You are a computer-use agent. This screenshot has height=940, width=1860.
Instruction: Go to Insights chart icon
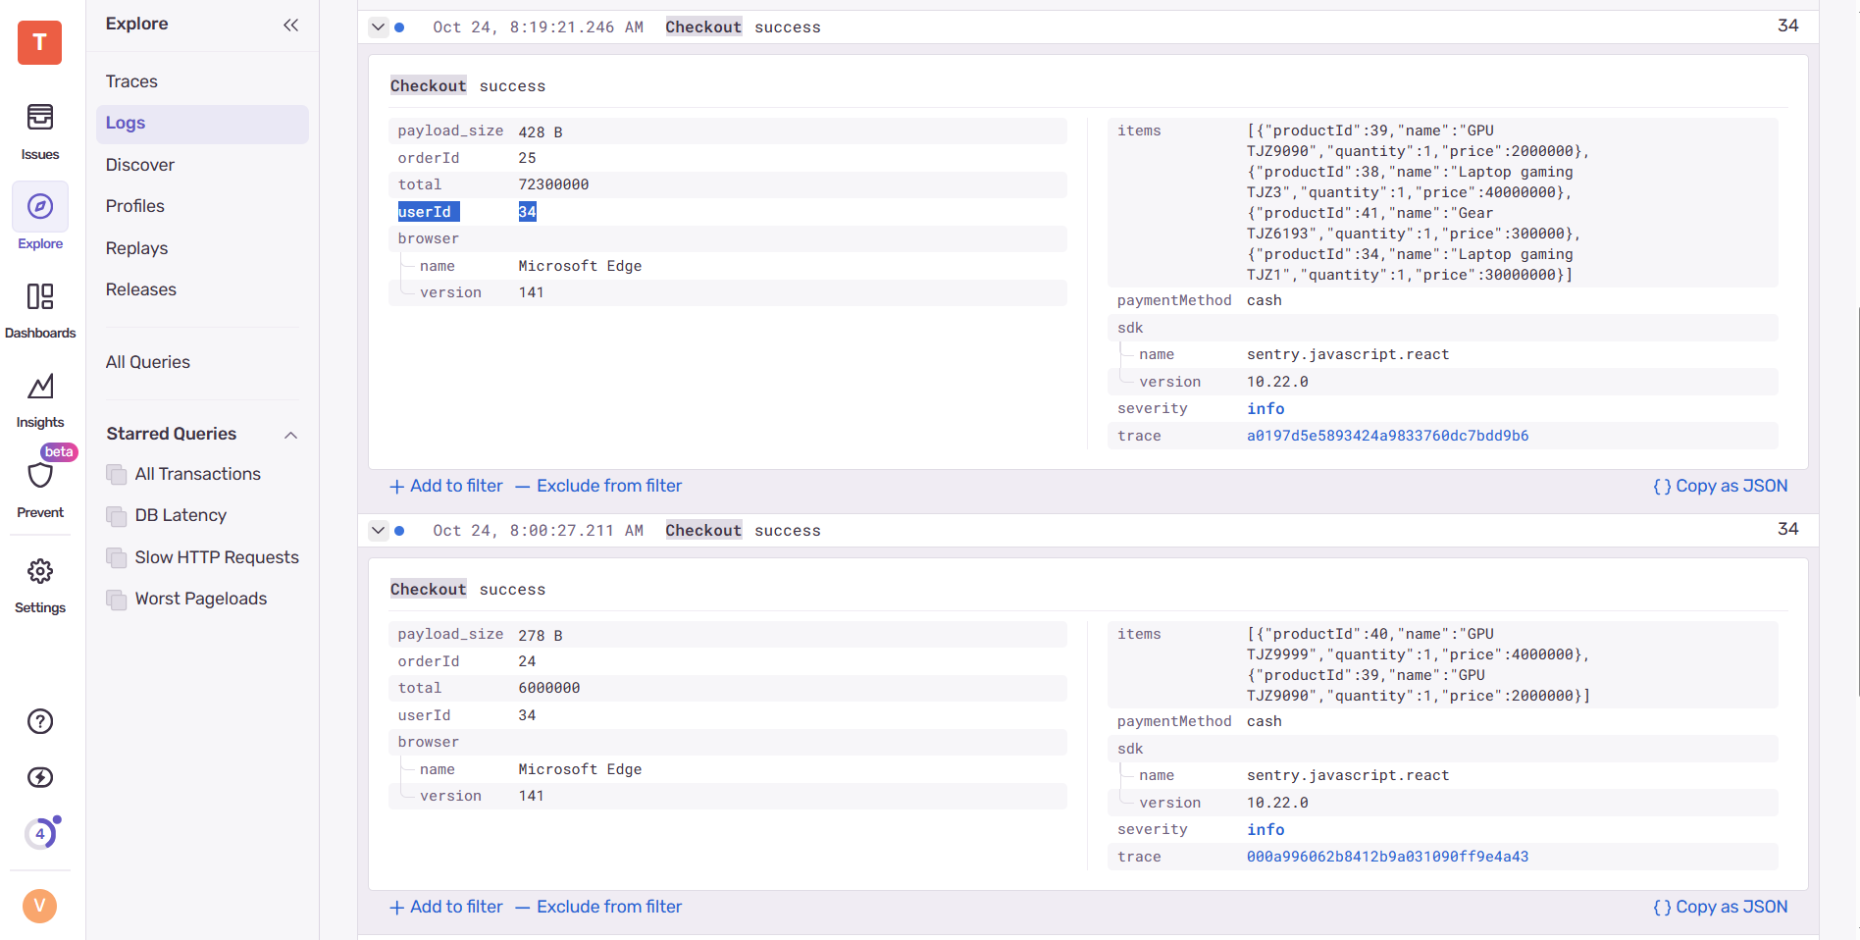point(40,388)
